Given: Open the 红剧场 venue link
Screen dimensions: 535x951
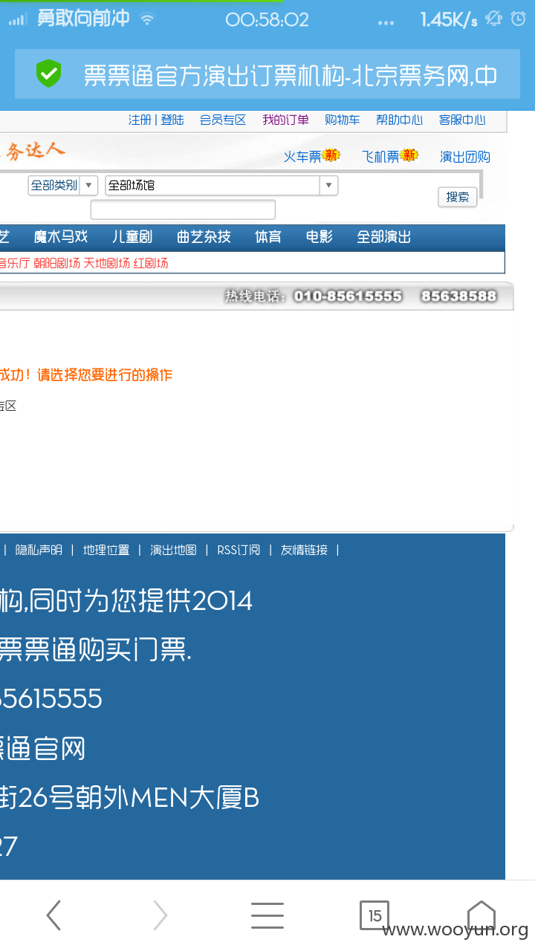Looking at the screenshot, I should (151, 263).
